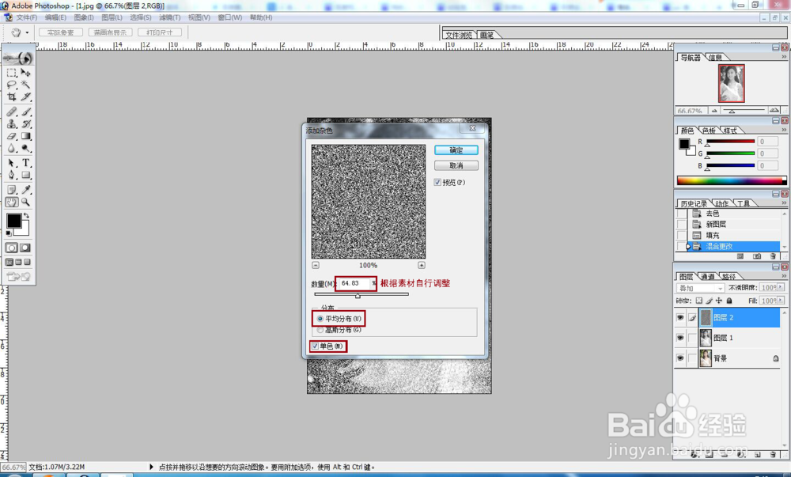Open layer blend mode dropdown

coord(700,288)
